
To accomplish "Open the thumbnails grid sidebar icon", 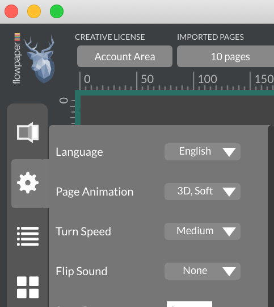I will point(28,287).
